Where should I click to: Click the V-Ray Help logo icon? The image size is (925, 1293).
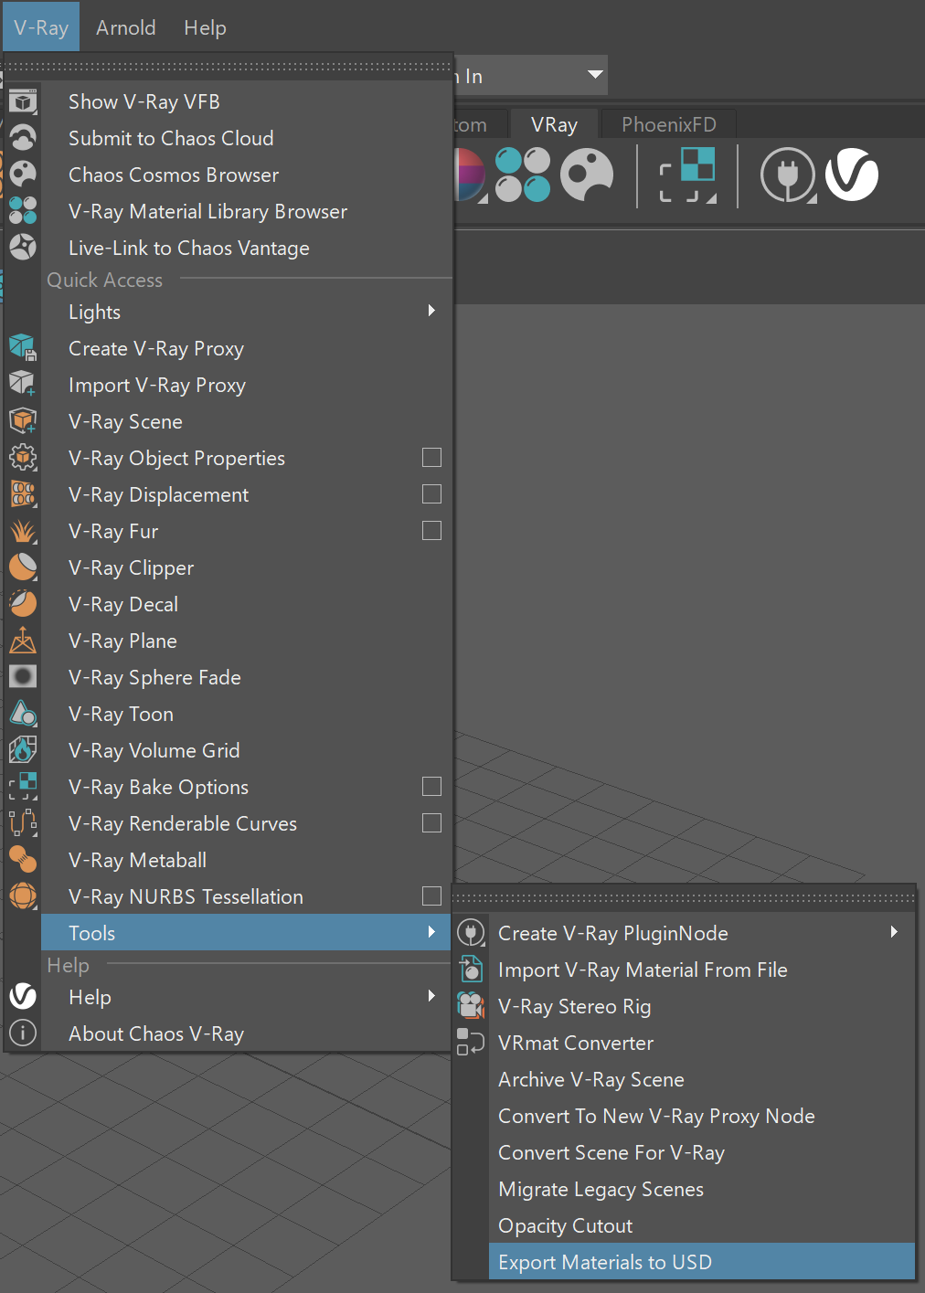tap(23, 997)
